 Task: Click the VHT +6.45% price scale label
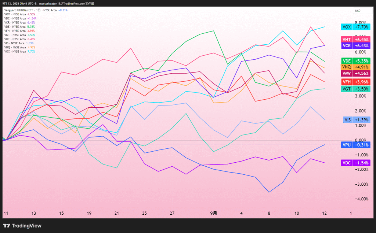pos(355,40)
